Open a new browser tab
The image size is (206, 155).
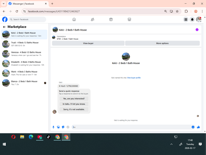(52, 4)
